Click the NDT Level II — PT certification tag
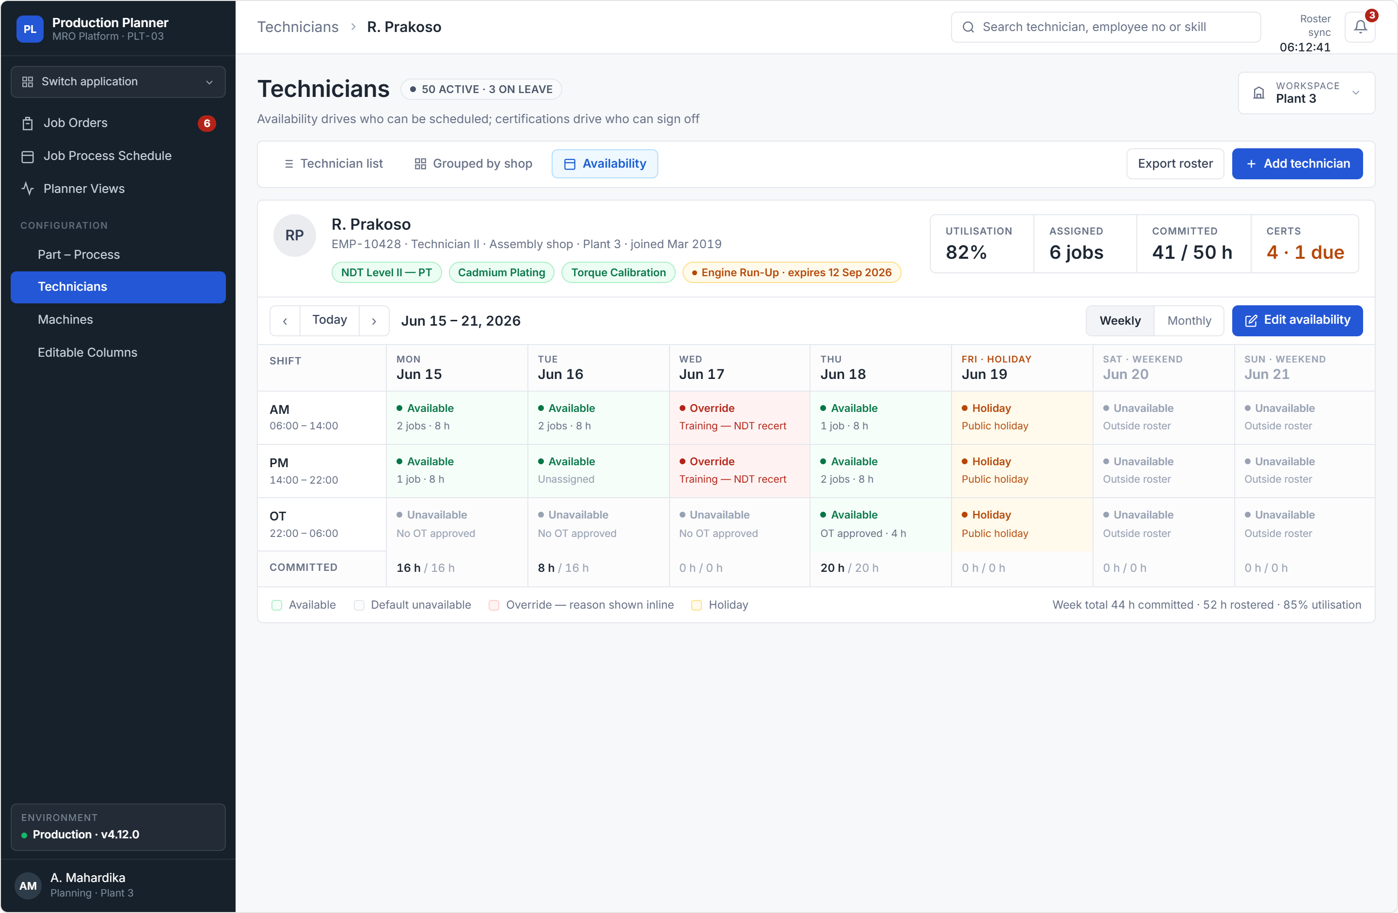Viewport: 1398px width, 913px height. pyautogui.click(x=386, y=273)
